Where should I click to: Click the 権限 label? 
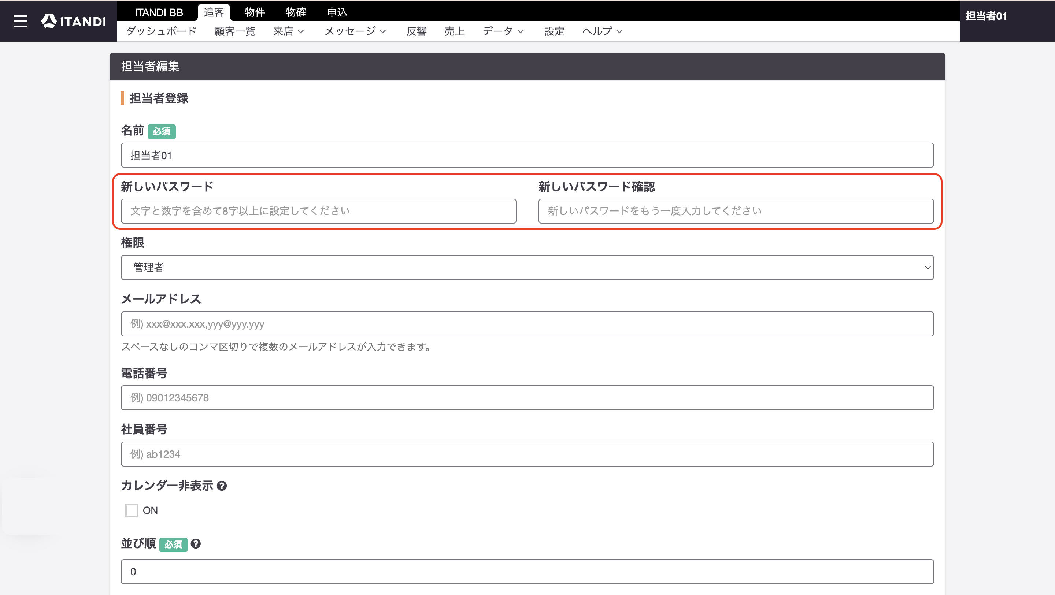pyautogui.click(x=133, y=243)
